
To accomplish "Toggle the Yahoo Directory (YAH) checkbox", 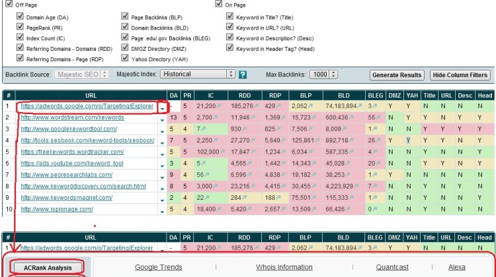I will click(x=125, y=58).
